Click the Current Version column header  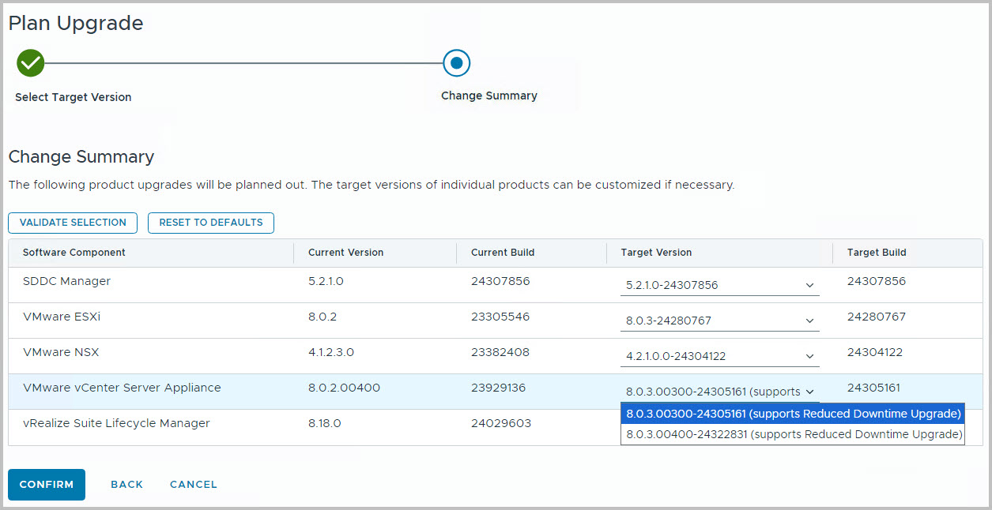345,253
